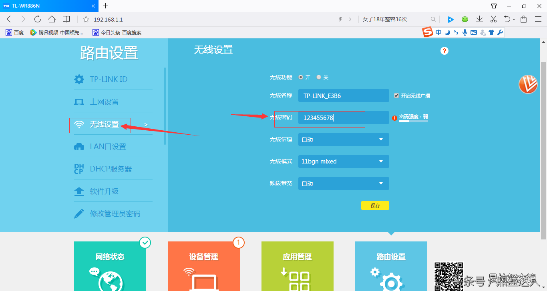The width and height of the screenshot is (547, 291).
Task: Click the 无线名称 input field
Action: pos(344,96)
